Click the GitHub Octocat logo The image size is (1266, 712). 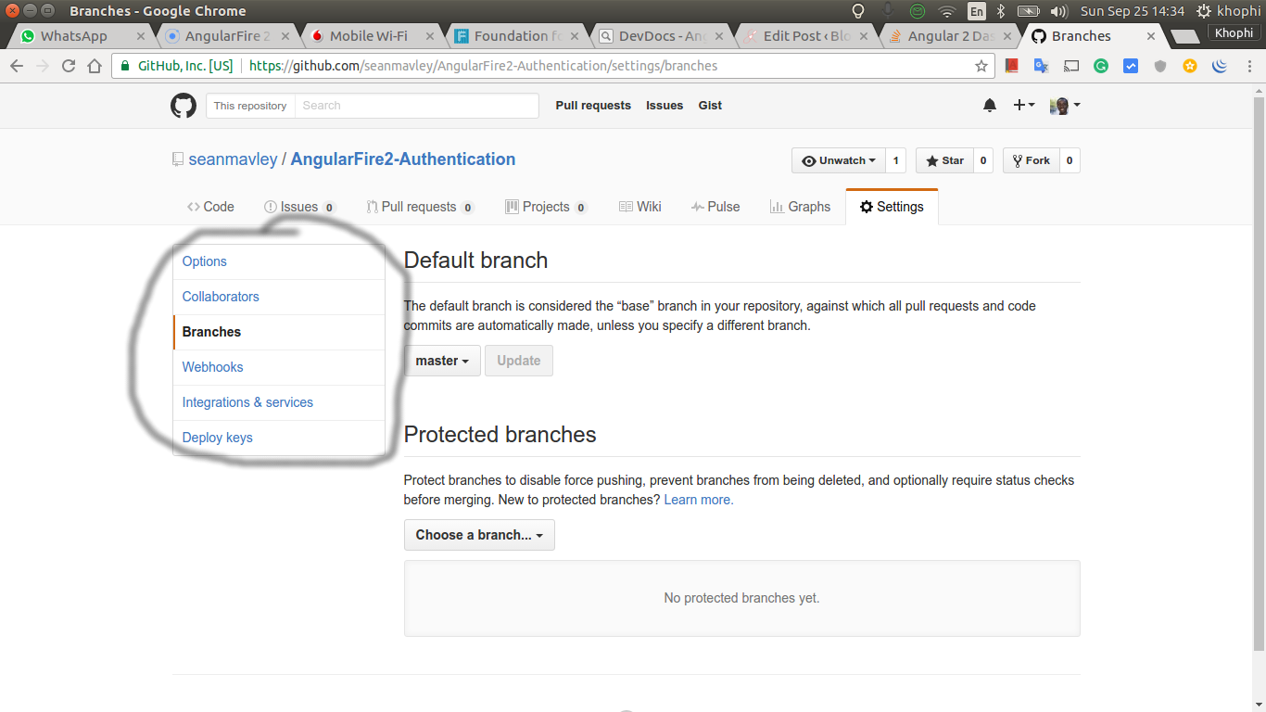click(x=184, y=106)
